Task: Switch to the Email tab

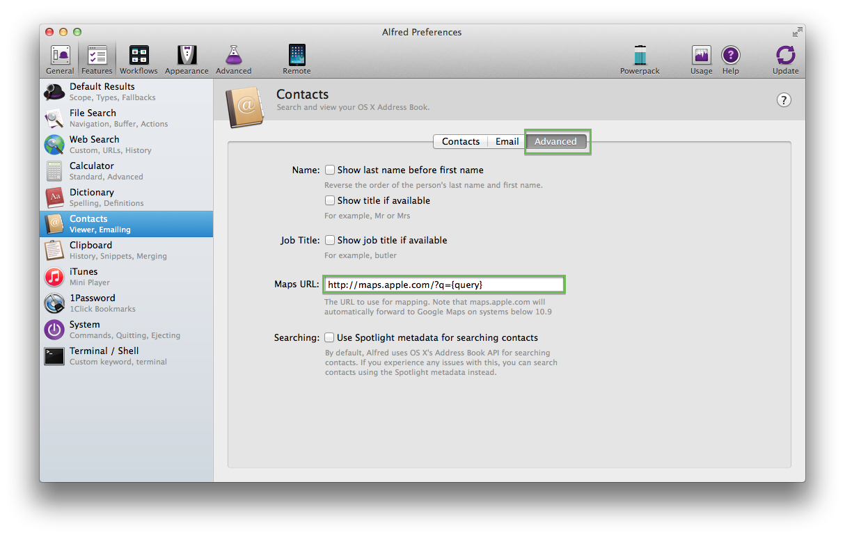Action: coord(507,141)
